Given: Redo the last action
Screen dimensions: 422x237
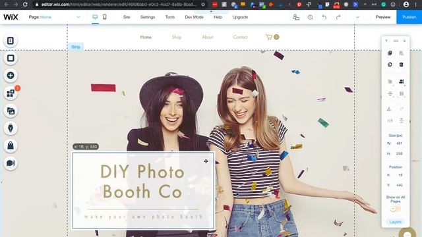Looking at the screenshot, I should [338, 17].
